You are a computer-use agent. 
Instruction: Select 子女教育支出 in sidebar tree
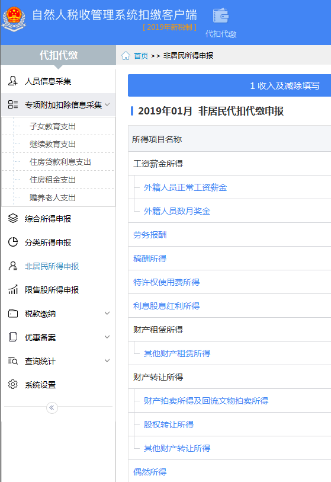tap(53, 126)
